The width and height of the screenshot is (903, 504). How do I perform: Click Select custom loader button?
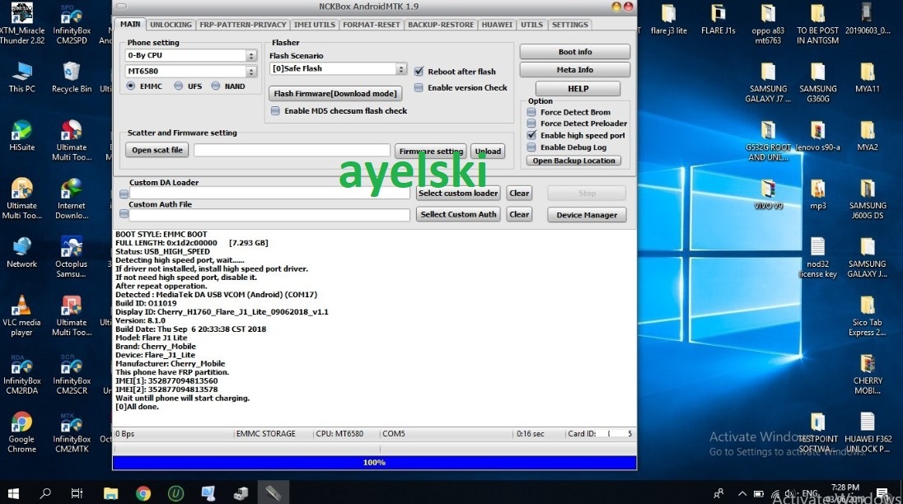pyautogui.click(x=458, y=194)
